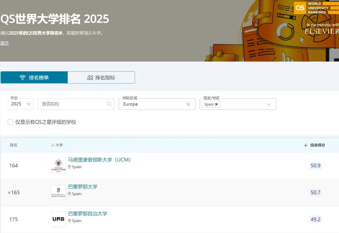Viewport: 339px width, 233px height.
Task: Click the score 50.7
Action: (315, 192)
